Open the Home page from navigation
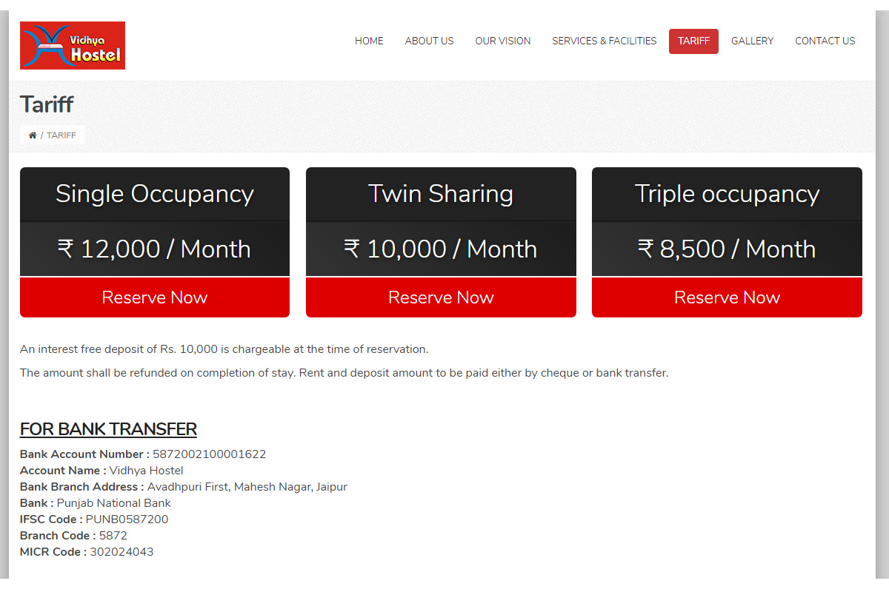This screenshot has height=592, width=889. tap(369, 41)
